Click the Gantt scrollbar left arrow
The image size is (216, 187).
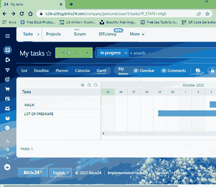coord(104,133)
